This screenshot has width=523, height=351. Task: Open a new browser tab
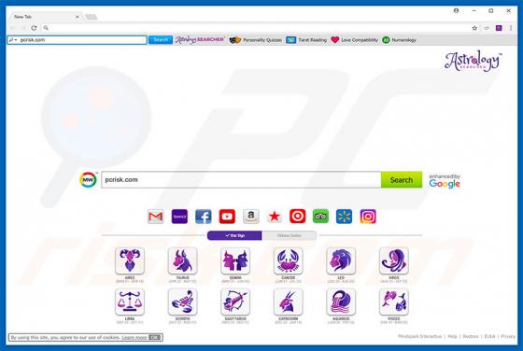[92, 17]
